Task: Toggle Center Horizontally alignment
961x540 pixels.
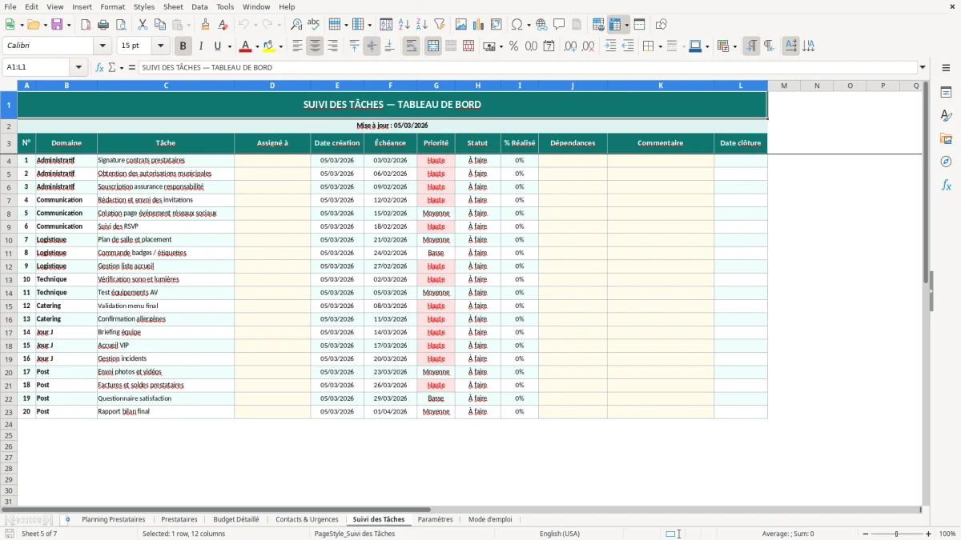Action: pyautogui.click(x=315, y=46)
